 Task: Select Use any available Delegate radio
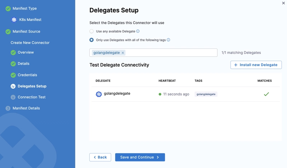[x=91, y=31]
